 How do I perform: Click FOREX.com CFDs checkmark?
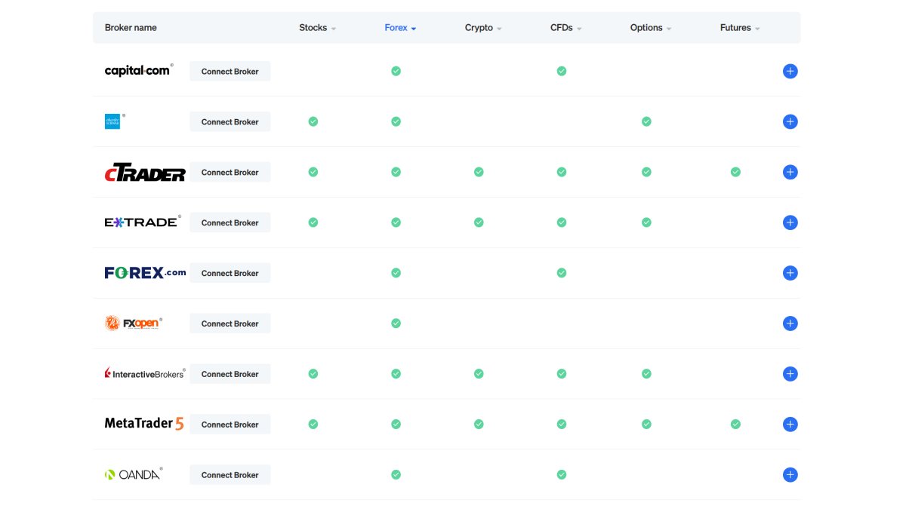[561, 273]
